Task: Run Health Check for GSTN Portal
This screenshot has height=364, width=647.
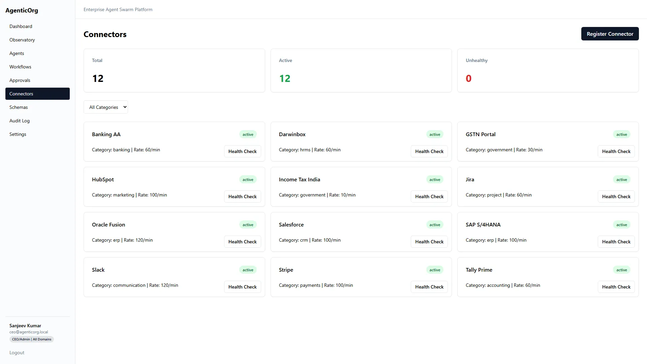Action: 616,151
